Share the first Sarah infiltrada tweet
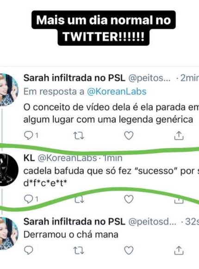Screen dimensions: 199x269 coord(179,135)
